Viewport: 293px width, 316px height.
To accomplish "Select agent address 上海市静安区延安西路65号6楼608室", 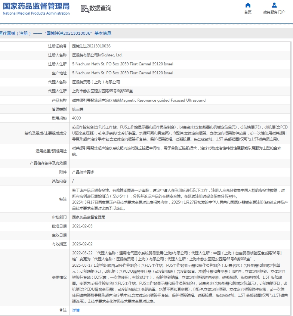I will click(102, 91).
